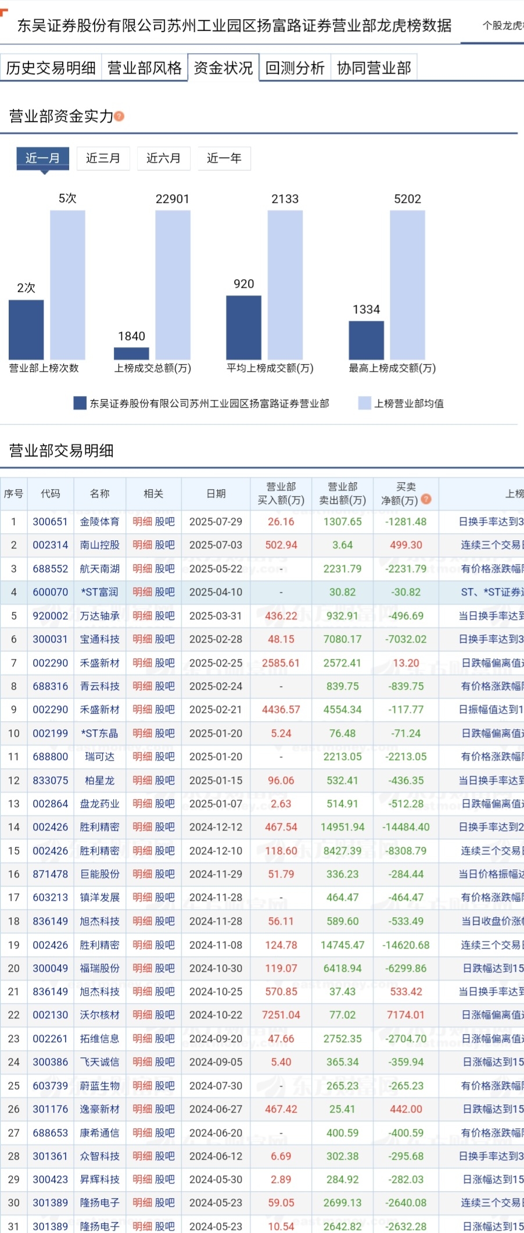Screen dimensions: 524x1233
Task: Select the 近一月 time range
Action: 42,158
